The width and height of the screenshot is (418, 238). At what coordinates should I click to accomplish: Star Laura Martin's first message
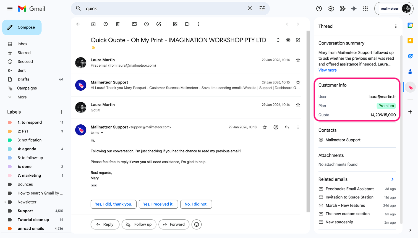[x=298, y=60]
